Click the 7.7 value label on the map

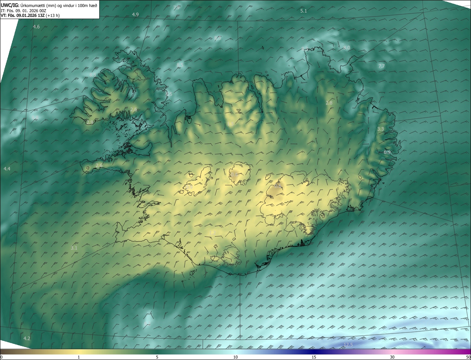point(382,66)
